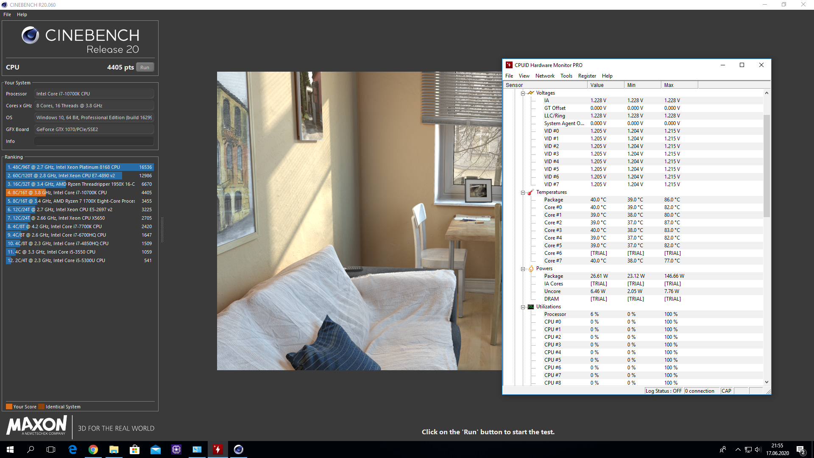Open the Cinebench File menu
Viewport: 814px width, 458px height.
(x=7, y=14)
